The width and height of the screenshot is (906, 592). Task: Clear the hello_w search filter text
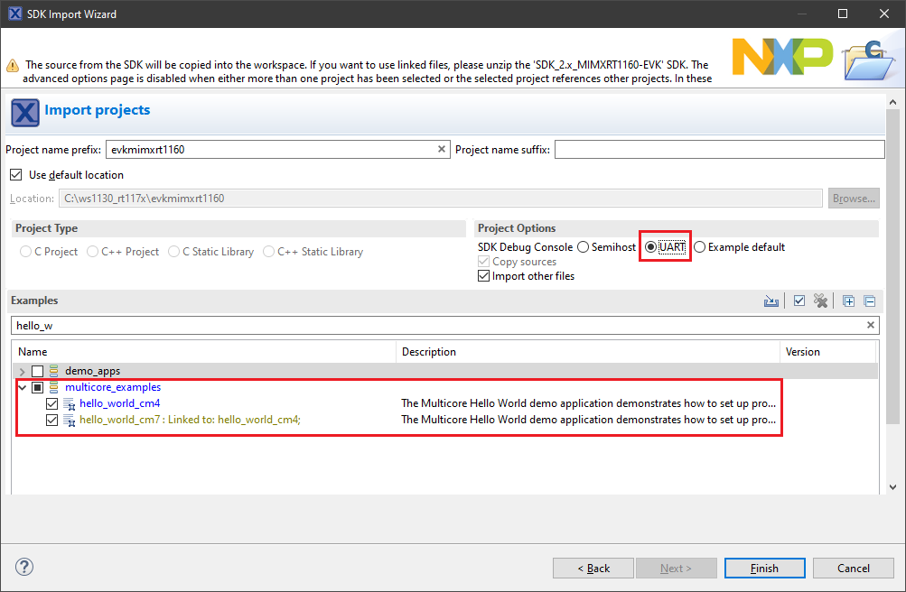[871, 325]
